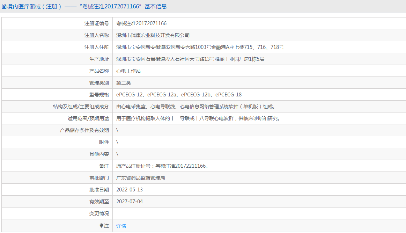Click the lightbulb icon beside 注
Image resolution: width=406 pixels, height=233 pixels.
pos(101,226)
